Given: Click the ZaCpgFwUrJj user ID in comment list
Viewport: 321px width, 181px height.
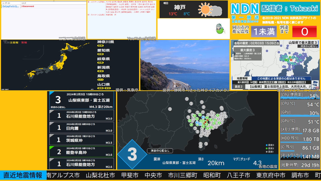Looking at the screenshot, I should 11,6.
